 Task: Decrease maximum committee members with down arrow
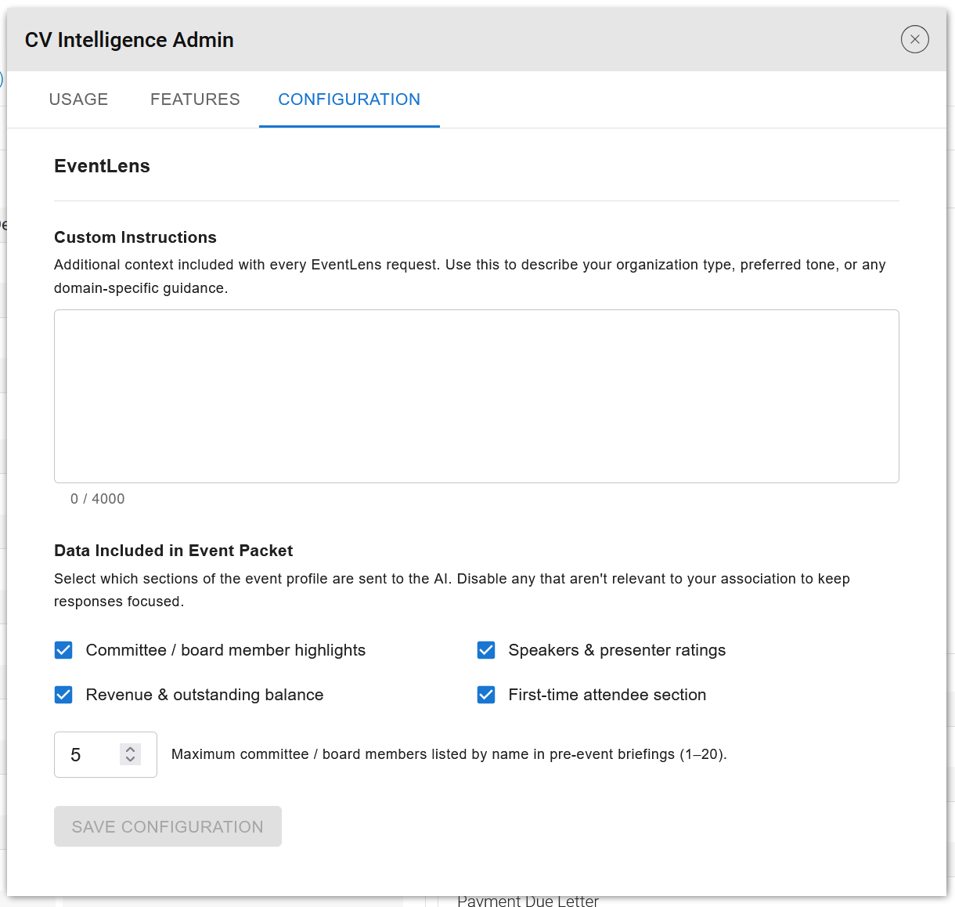coord(131,760)
